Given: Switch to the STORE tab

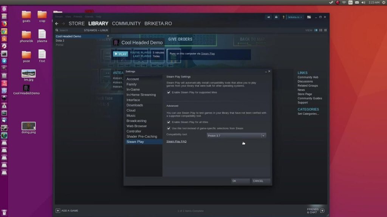Looking at the screenshot, I should pyautogui.click(x=77, y=23).
